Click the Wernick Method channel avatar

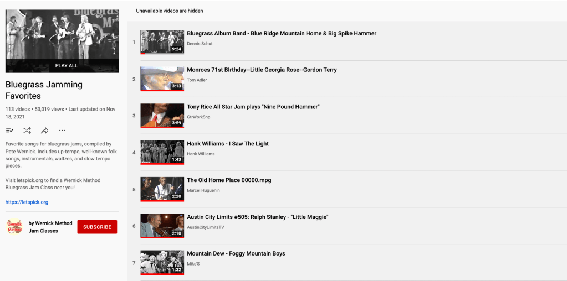pos(14,227)
